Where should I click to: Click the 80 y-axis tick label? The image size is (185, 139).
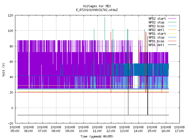tap(11, 46)
